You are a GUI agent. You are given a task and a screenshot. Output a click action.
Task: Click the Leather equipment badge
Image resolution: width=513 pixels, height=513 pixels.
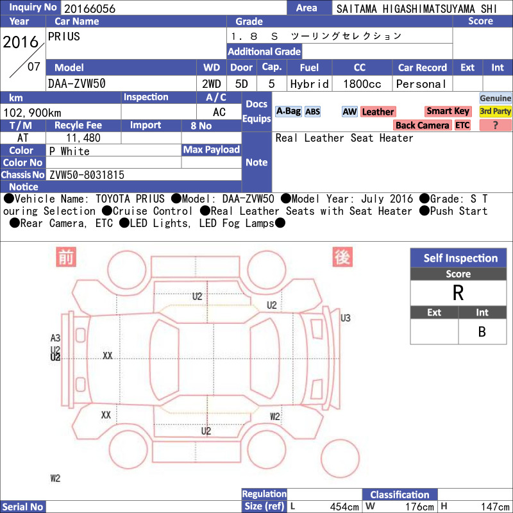click(378, 112)
